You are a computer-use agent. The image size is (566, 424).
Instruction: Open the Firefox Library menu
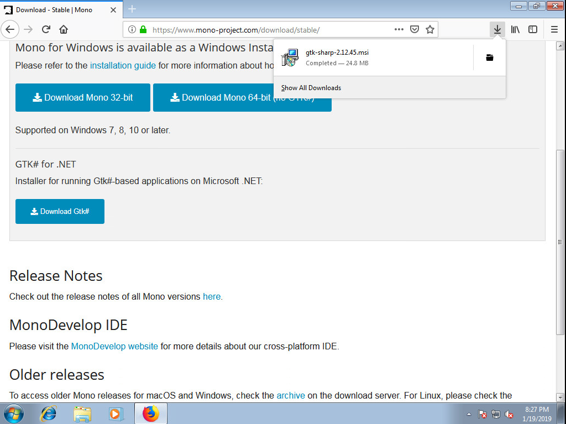click(515, 30)
